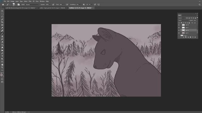Delete layer with the trash icon
This screenshot has height=113, width=202.
click(195, 37)
